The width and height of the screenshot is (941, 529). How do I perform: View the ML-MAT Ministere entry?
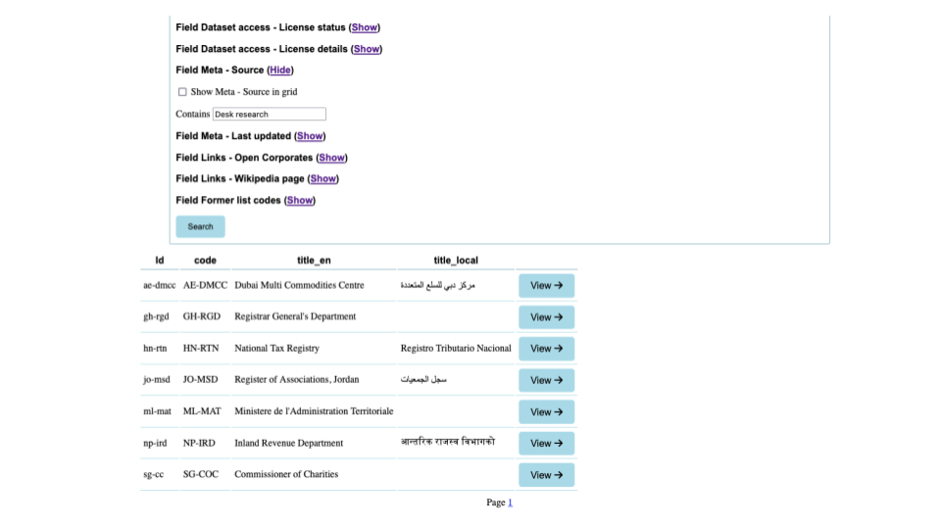(x=546, y=412)
